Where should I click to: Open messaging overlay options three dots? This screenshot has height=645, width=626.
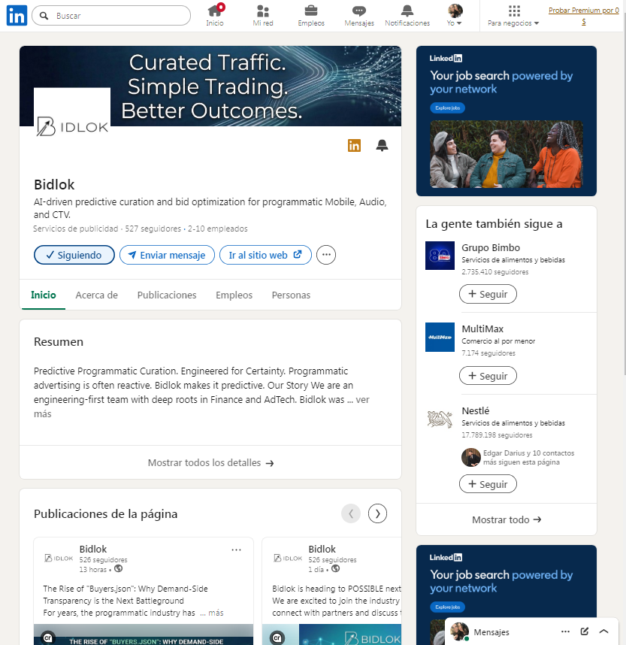point(566,631)
